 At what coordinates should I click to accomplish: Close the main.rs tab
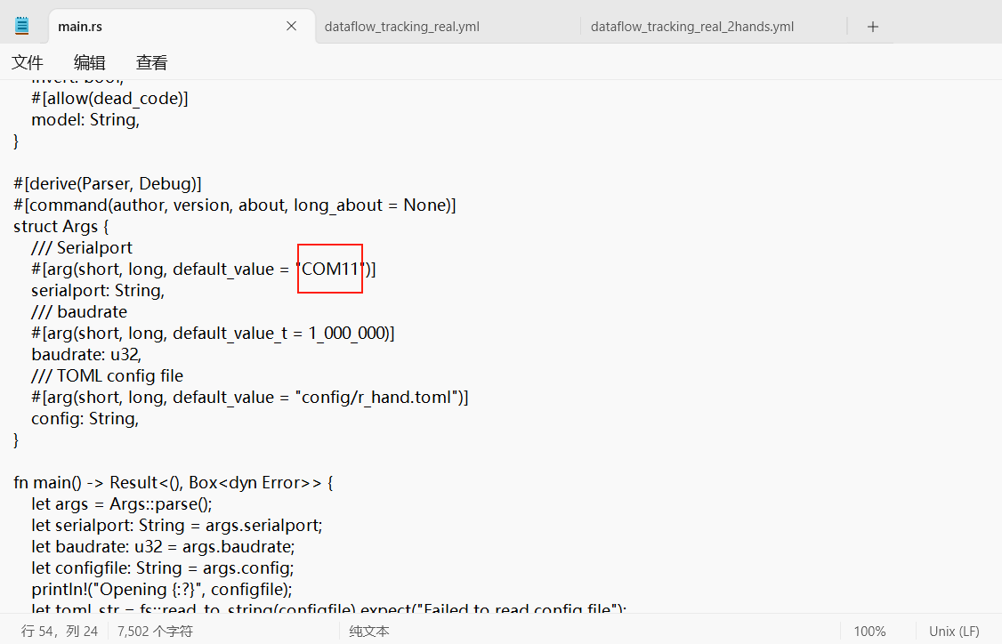[x=291, y=26]
